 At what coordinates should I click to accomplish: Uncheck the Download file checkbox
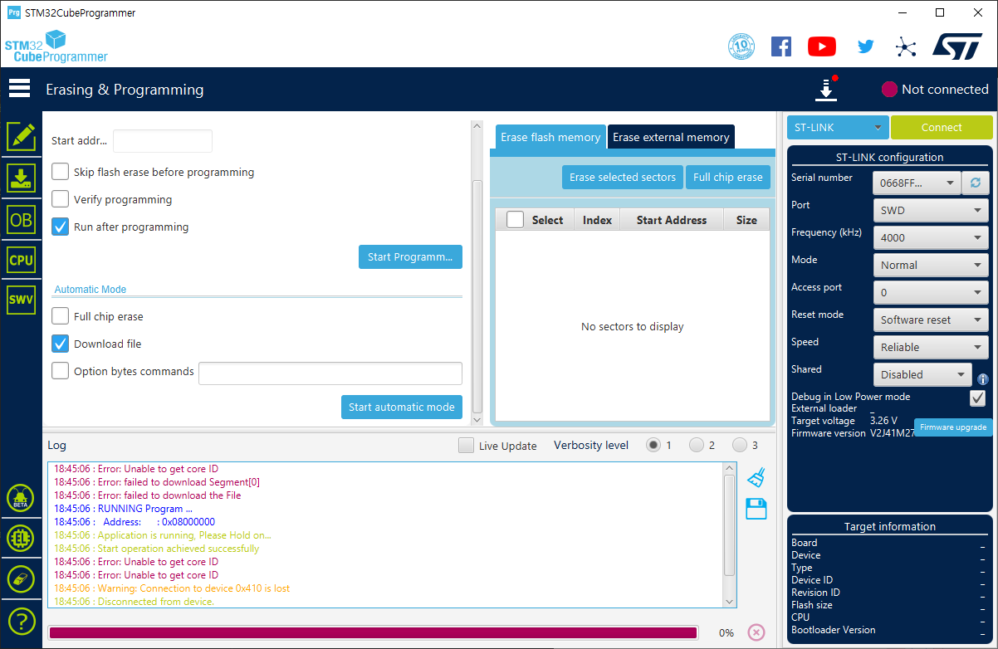click(60, 344)
